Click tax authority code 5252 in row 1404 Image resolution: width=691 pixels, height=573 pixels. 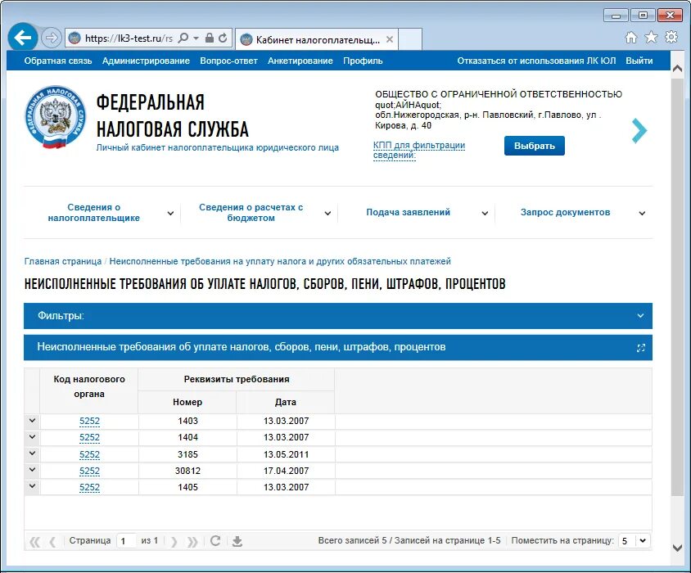point(89,438)
